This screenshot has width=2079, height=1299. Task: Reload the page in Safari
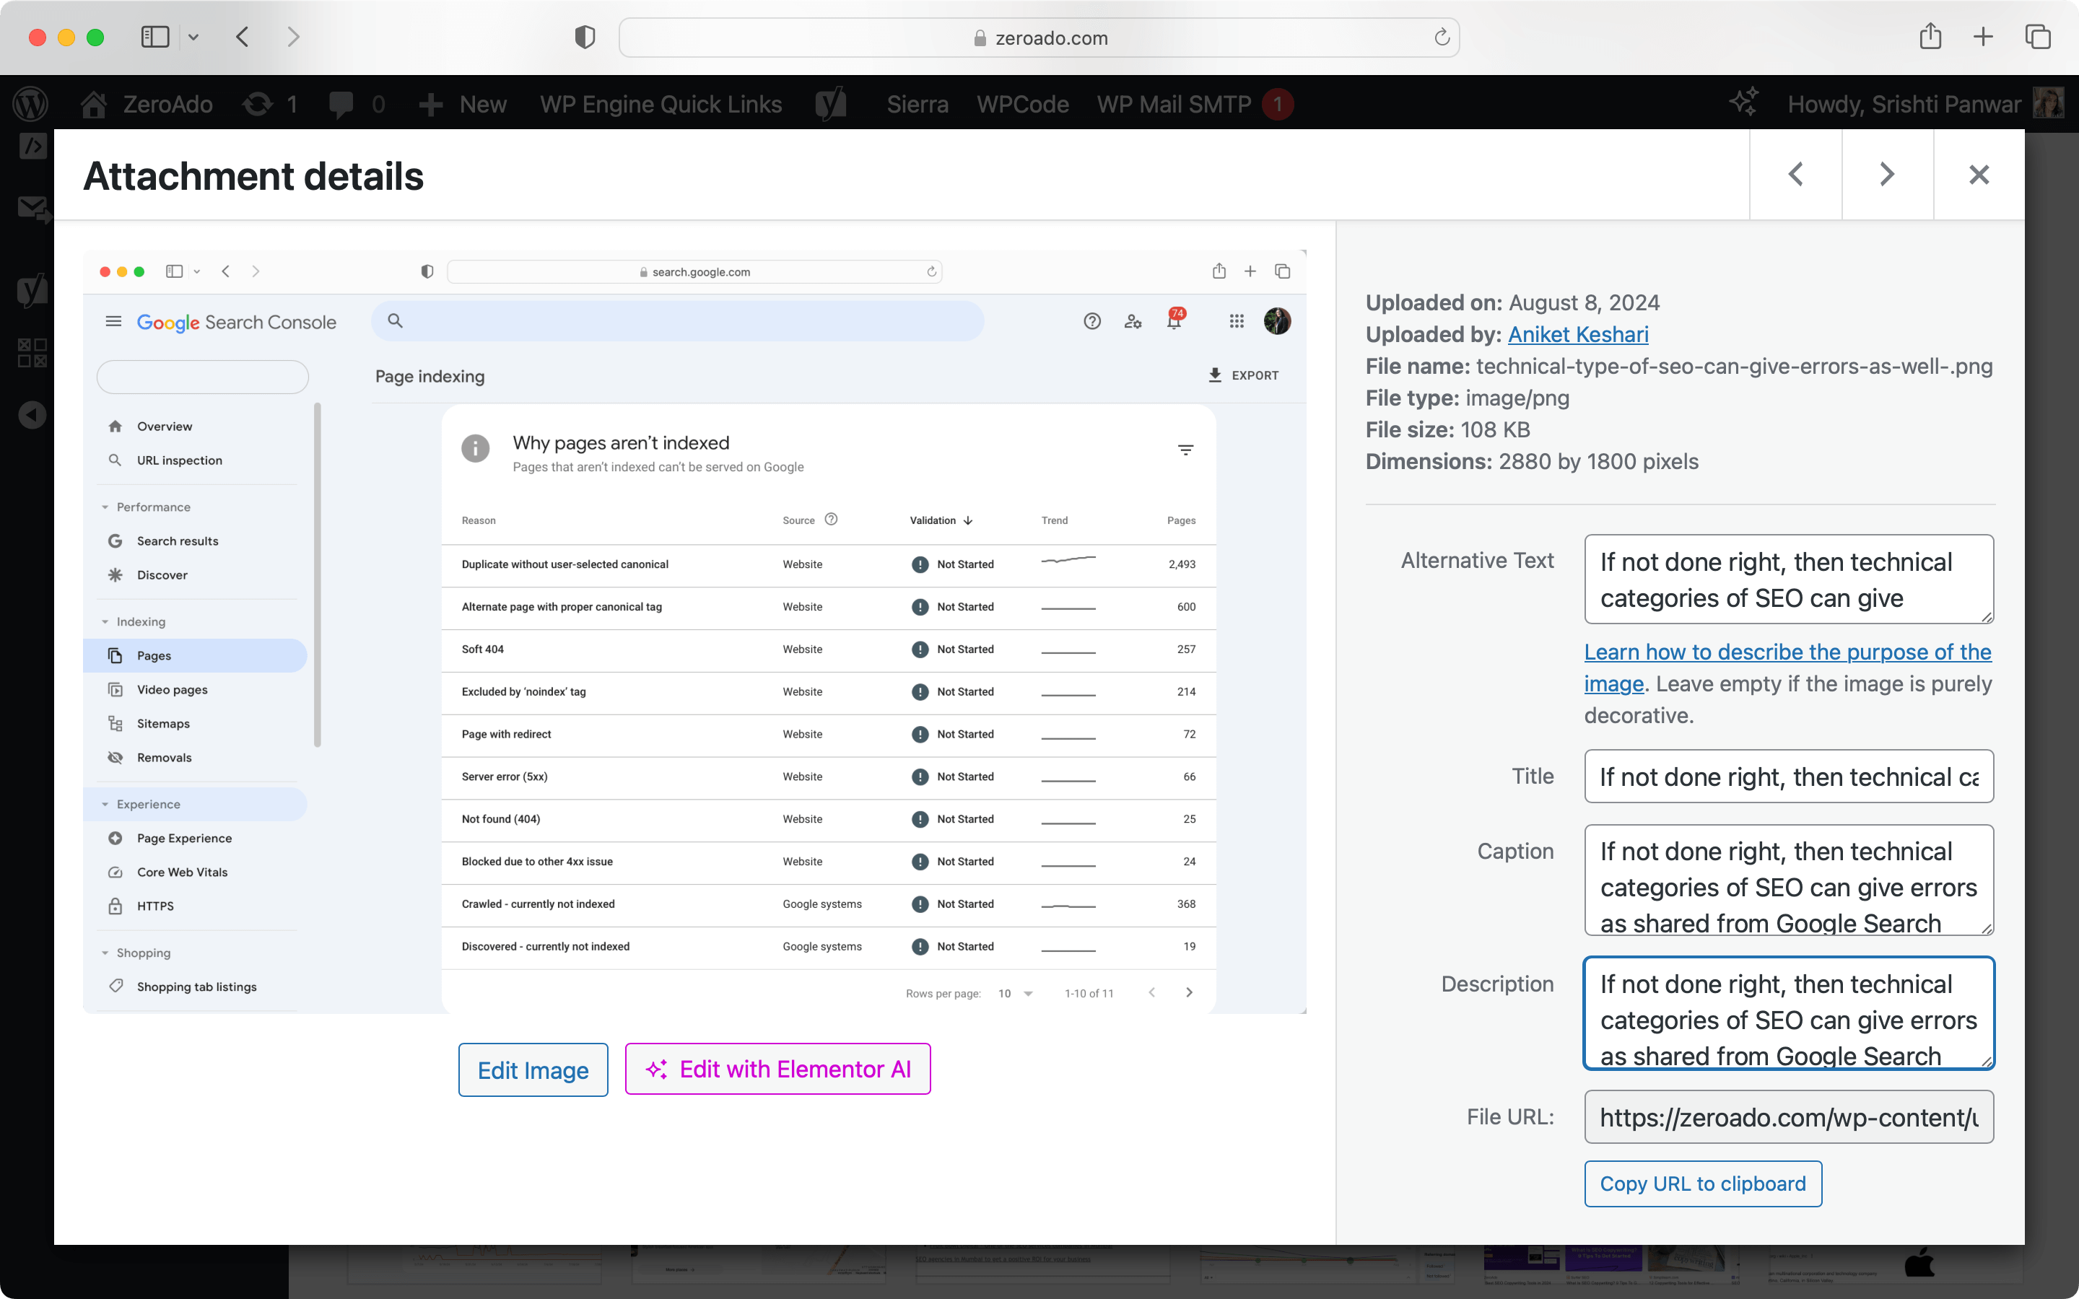(x=1442, y=37)
